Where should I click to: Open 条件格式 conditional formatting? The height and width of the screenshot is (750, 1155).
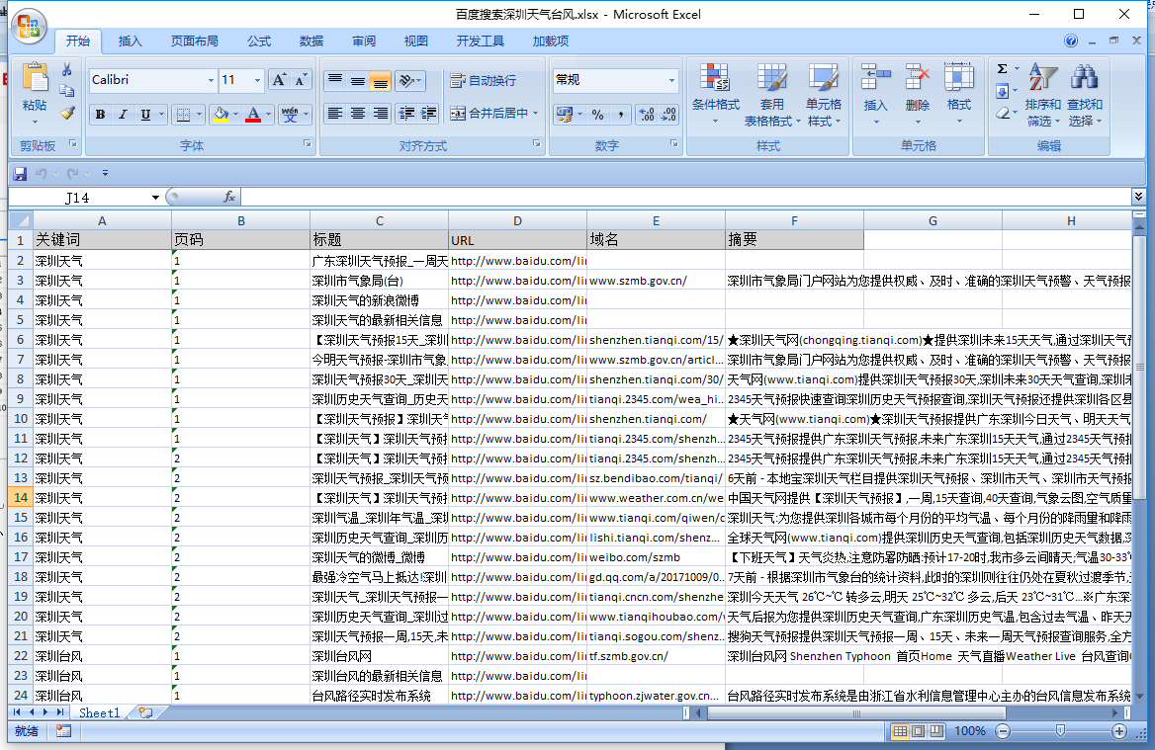point(715,94)
